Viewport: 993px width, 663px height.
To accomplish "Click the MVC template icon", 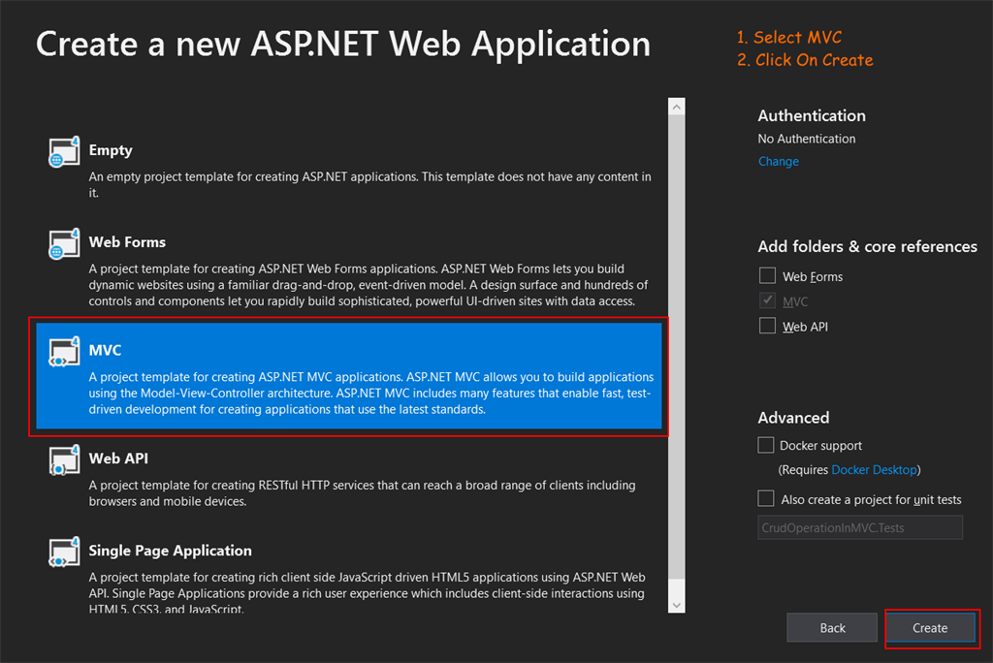I will [x=64, y=351].
